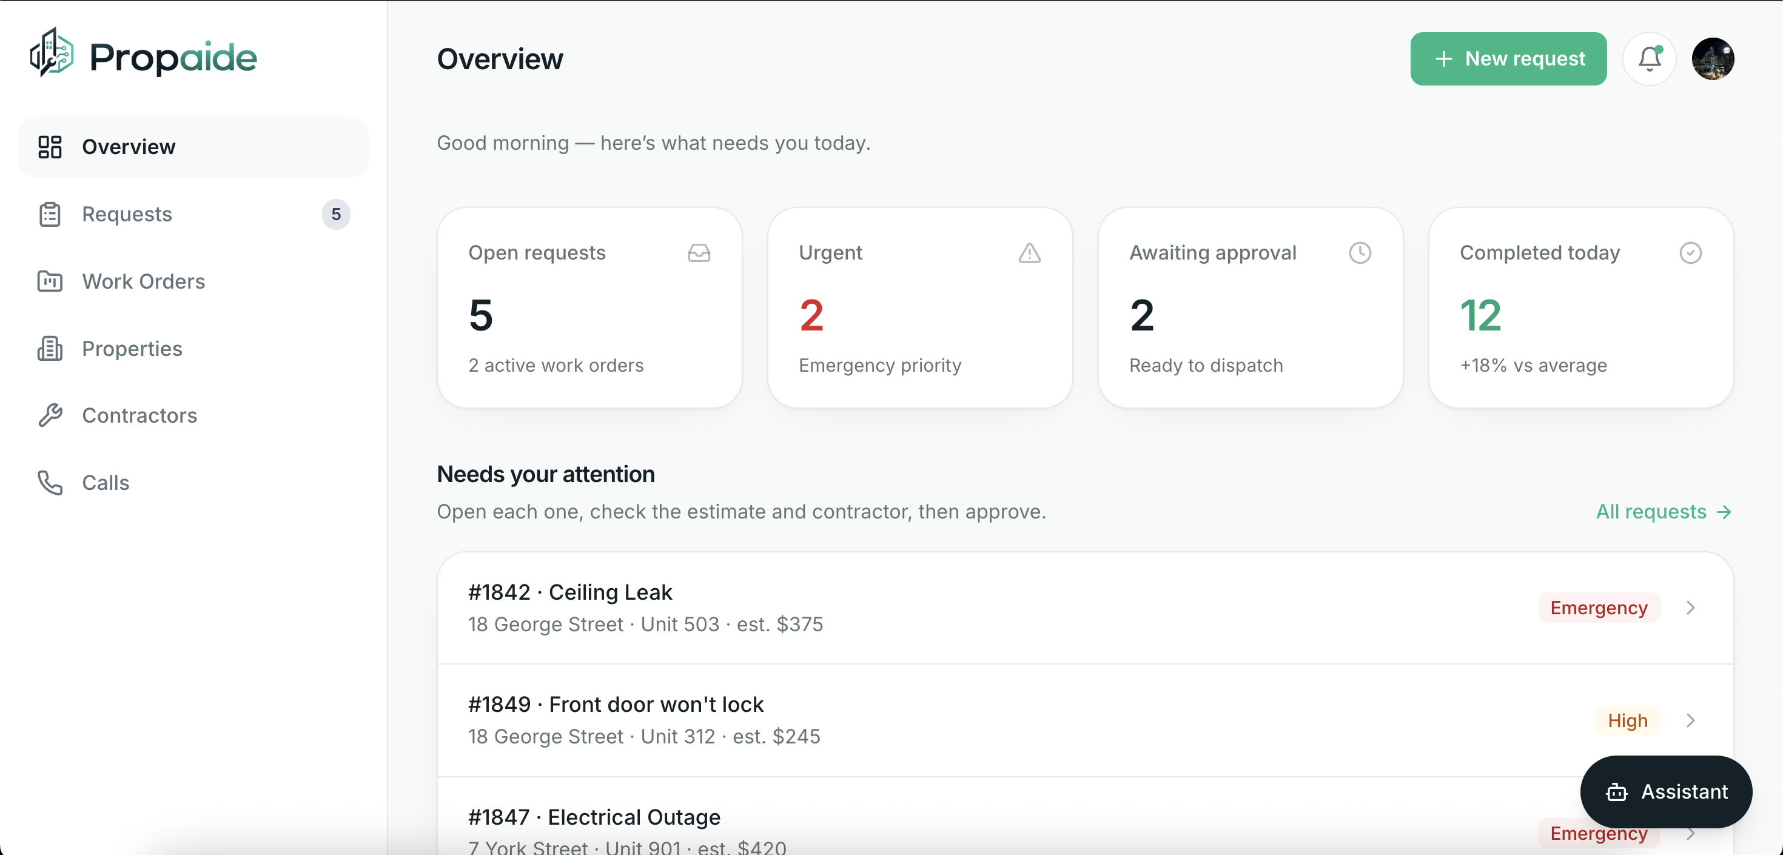Image resolution: width=1783 pixels, height=855 pixels.
Task: Expand the #1842 Ceiling Leak row chevron
Action: pos(1690,608)
